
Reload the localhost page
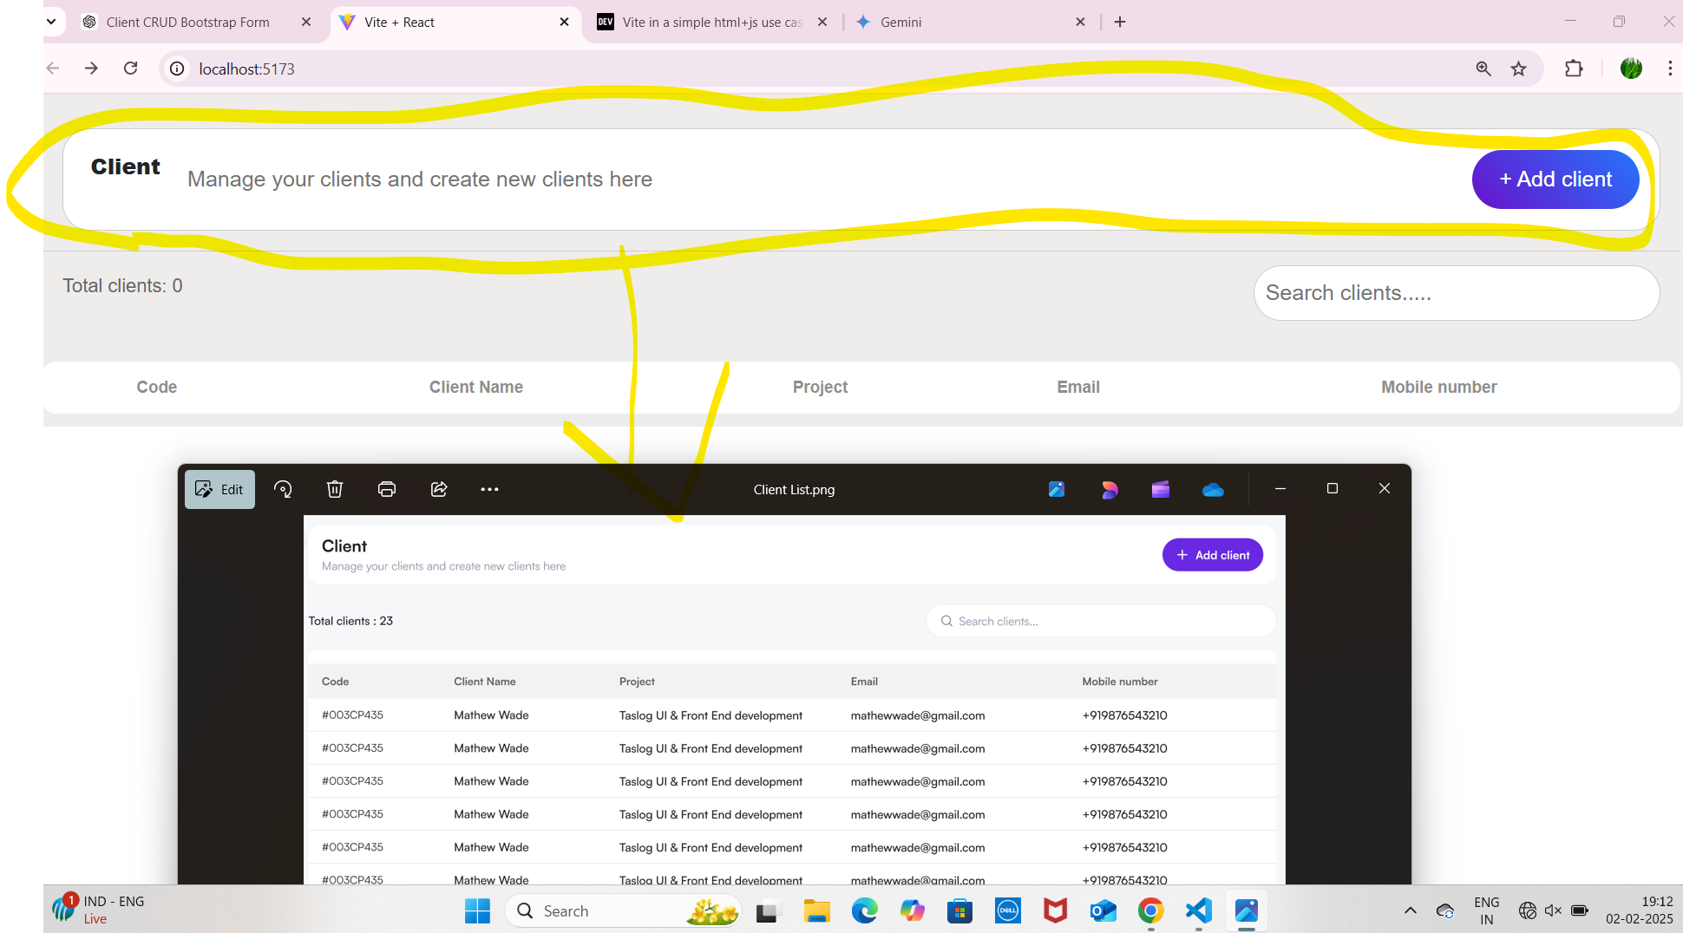click(x=130, y=69)
